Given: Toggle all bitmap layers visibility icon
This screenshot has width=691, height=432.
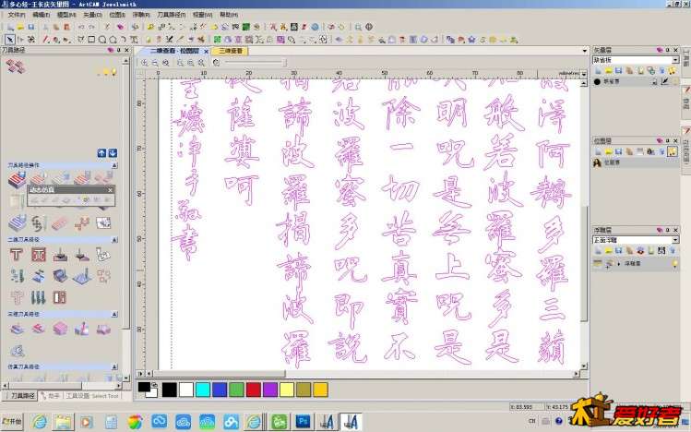Looking at the screenshot, I should (x=672, y=151).
